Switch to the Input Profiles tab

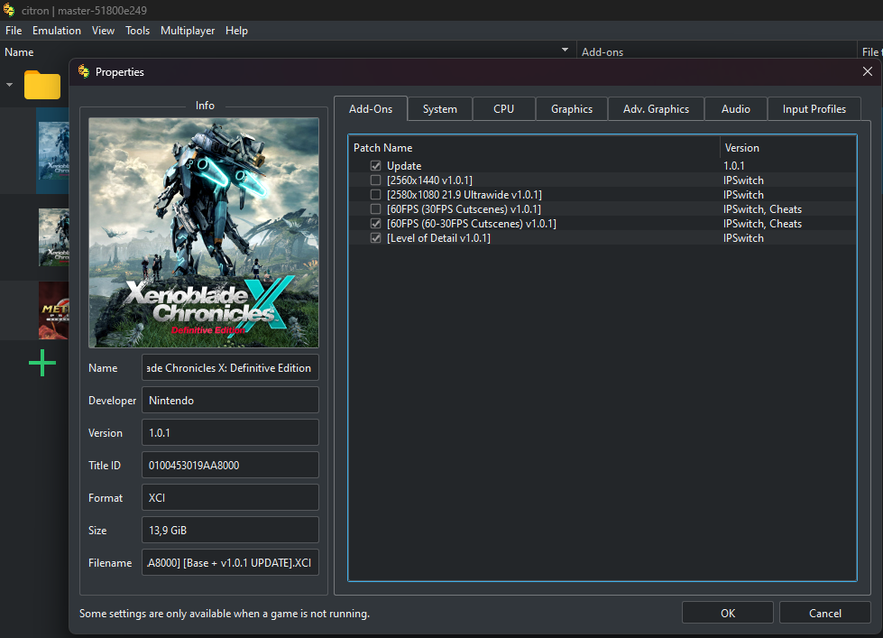(814, 109)
